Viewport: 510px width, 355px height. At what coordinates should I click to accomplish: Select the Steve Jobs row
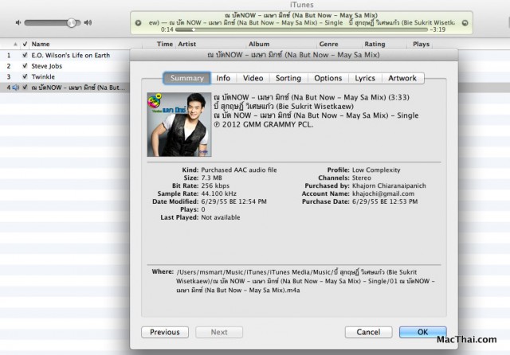point(65,66)
